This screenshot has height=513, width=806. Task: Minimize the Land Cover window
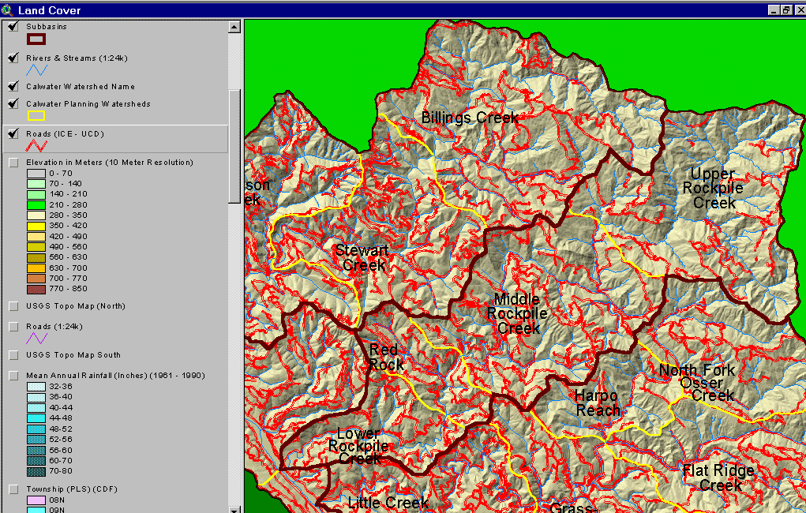(x=774, y=9)
